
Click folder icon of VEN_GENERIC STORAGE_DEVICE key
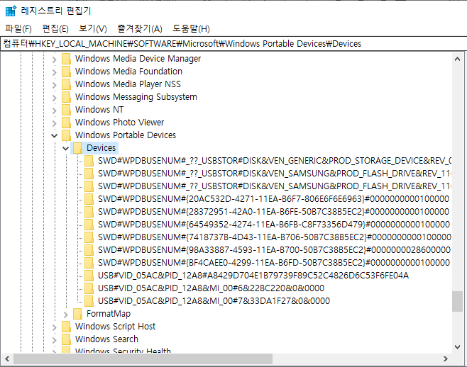pos(89,161)
